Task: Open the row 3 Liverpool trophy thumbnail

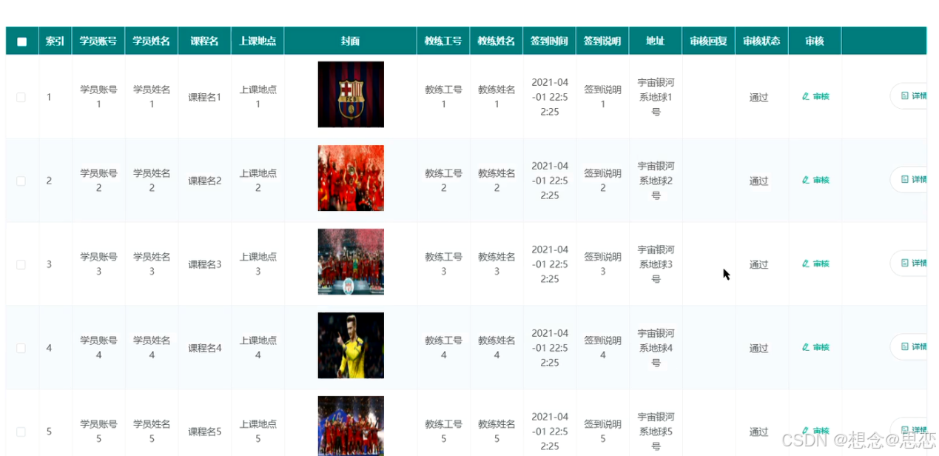Action: click(x=351, y=262)
